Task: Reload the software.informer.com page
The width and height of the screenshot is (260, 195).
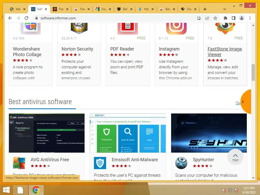Action: [x=26, y=18]
